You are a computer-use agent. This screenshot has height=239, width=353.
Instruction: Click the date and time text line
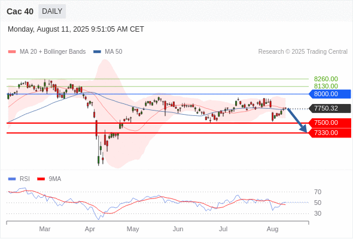click(76, 29)
